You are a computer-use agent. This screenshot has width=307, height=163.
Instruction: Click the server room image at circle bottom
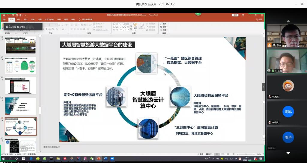148,129
